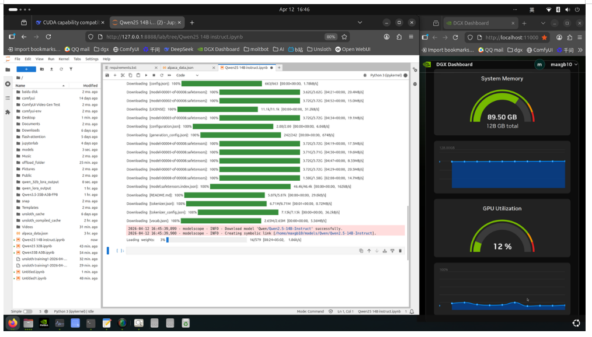Open System Monitor from the dock
This screenshot has width=592, height=337.
[60, 323]
